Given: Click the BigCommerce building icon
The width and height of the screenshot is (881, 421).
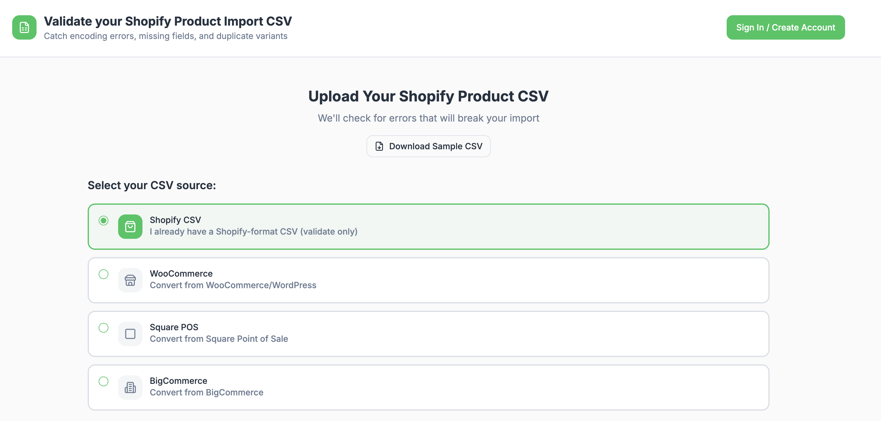Looking at the screenshot, I should [130, 387].
